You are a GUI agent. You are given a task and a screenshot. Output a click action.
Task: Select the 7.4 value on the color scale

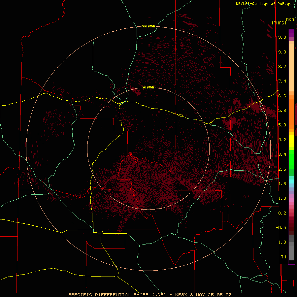(x=282, y=81)
